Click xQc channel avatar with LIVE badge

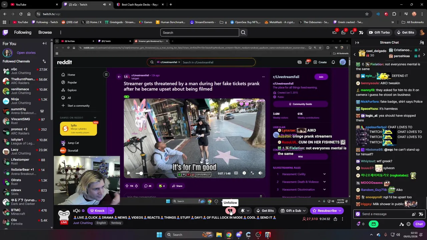click(x=64, y=217)
